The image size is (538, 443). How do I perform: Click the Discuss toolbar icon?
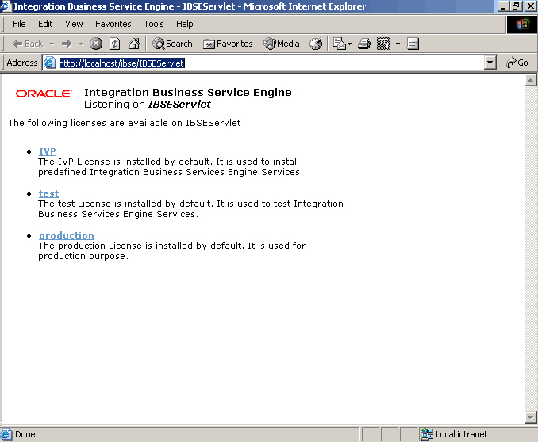click(413, 44)
